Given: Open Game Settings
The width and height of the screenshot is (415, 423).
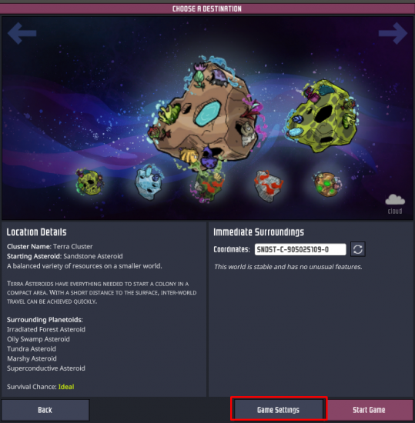Looking at the screenshot, I should pos(279,410).
